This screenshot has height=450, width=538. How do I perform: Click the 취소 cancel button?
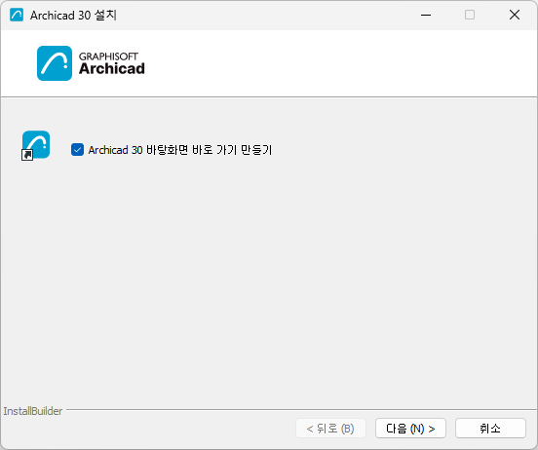(x=490, y=428)
